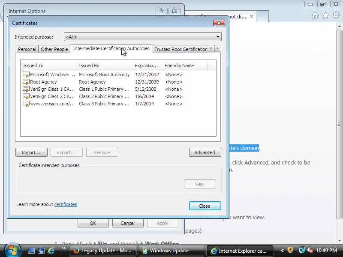
Task: Switch to Trusted Root Certification tab
Action: point(181,49)
